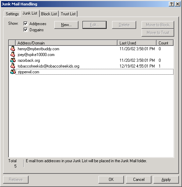Click the Retrieve button
This screenshot has height=187, width=182.
coord(16,180)
